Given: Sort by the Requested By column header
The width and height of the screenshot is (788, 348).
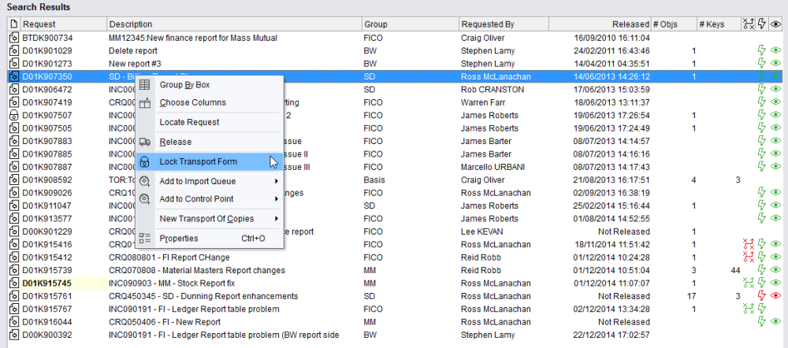Looking at the screenshot, I should point(504,24).
